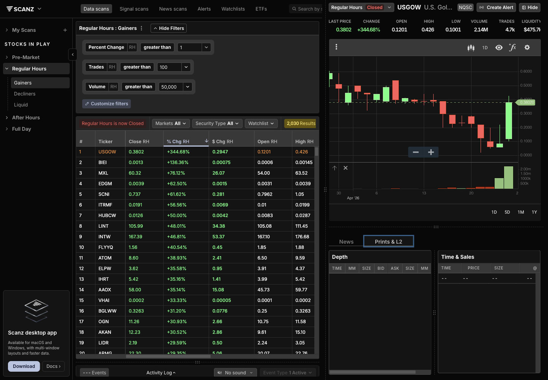Viewport: 548px width, 380px height.
Task: Zoom out the chart with the minus button
Action: pos(416,152)
